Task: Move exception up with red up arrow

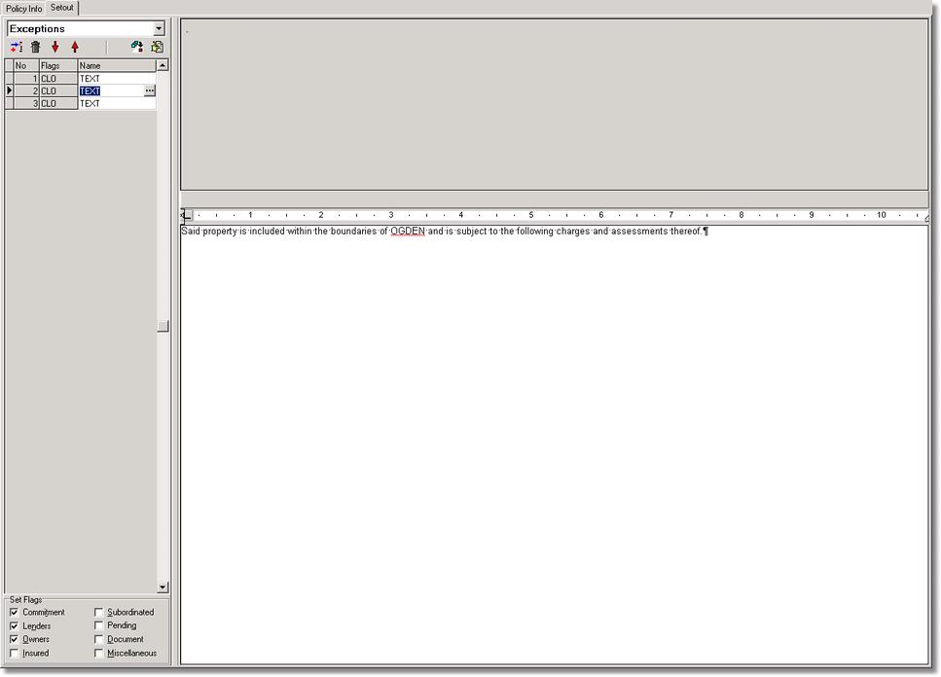Action: pos(75,46)
